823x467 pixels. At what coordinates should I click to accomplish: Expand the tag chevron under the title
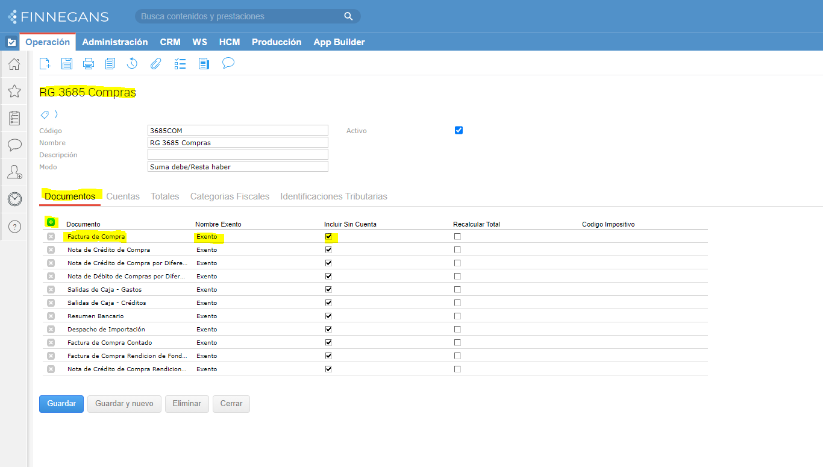click(x=56, y=114)
